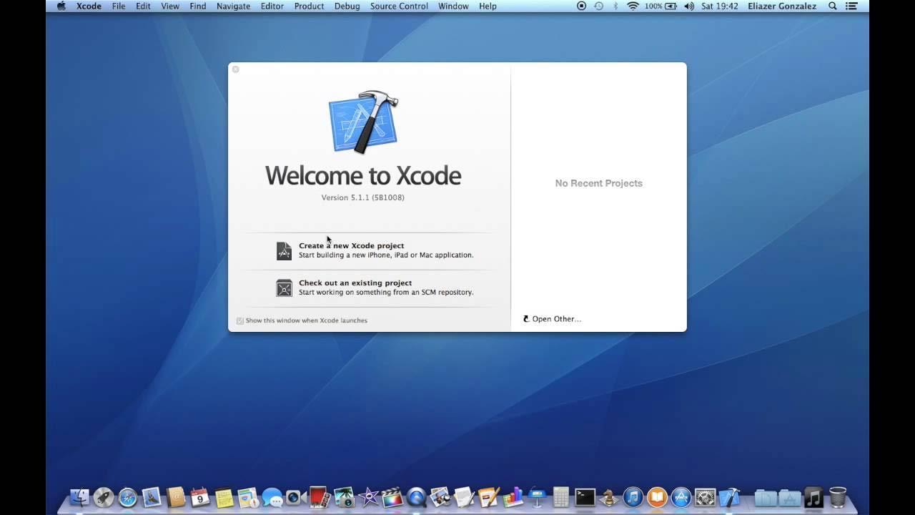The width and height of the screenshot is (915, 515).
Task: Open App Store from the dock
Action: click(681, 497)
